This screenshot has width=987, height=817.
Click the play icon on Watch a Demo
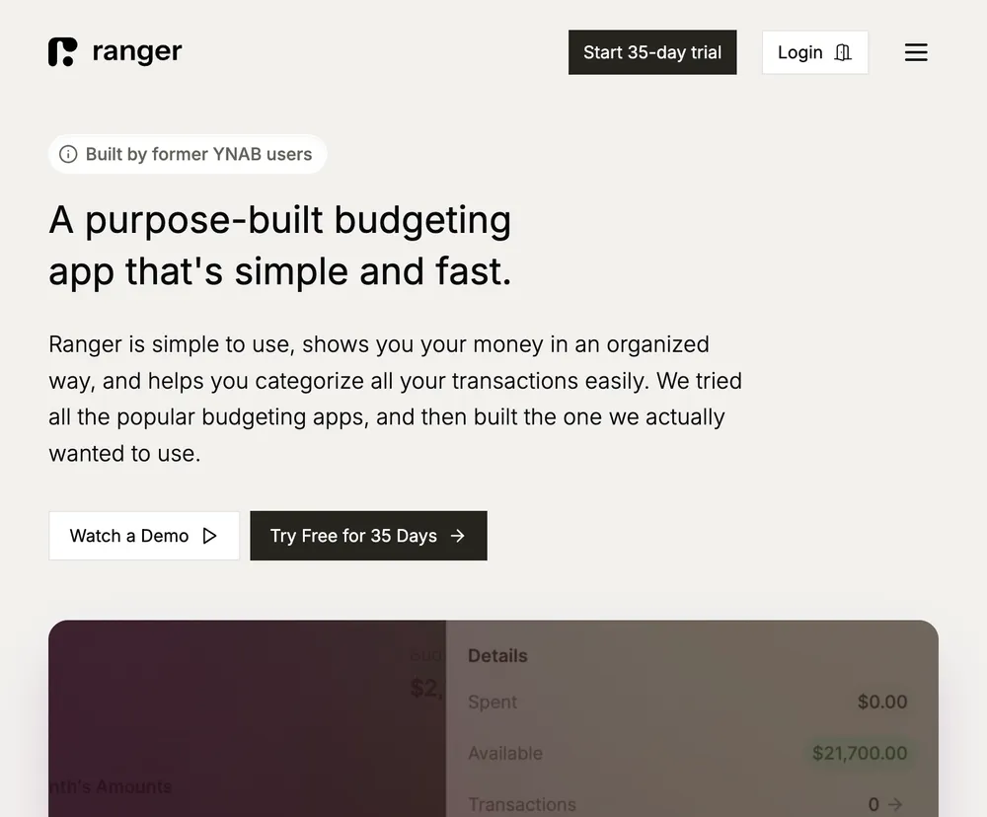pyautogui.click(x=209, y=536)
